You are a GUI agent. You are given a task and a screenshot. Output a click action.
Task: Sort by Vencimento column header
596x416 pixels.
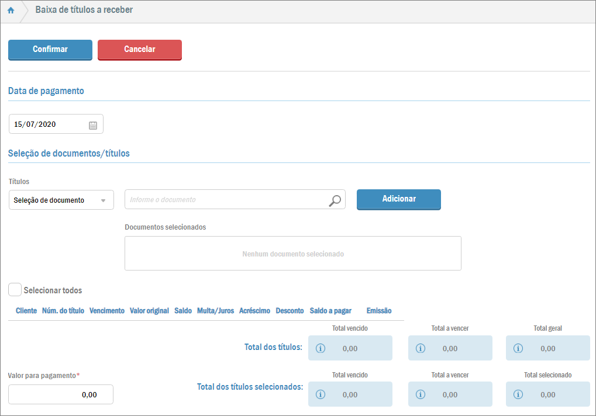tap(106, 311)
